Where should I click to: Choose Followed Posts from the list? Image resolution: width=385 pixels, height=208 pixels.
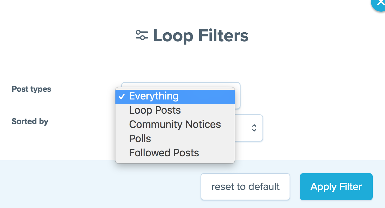tap(164, 153)
